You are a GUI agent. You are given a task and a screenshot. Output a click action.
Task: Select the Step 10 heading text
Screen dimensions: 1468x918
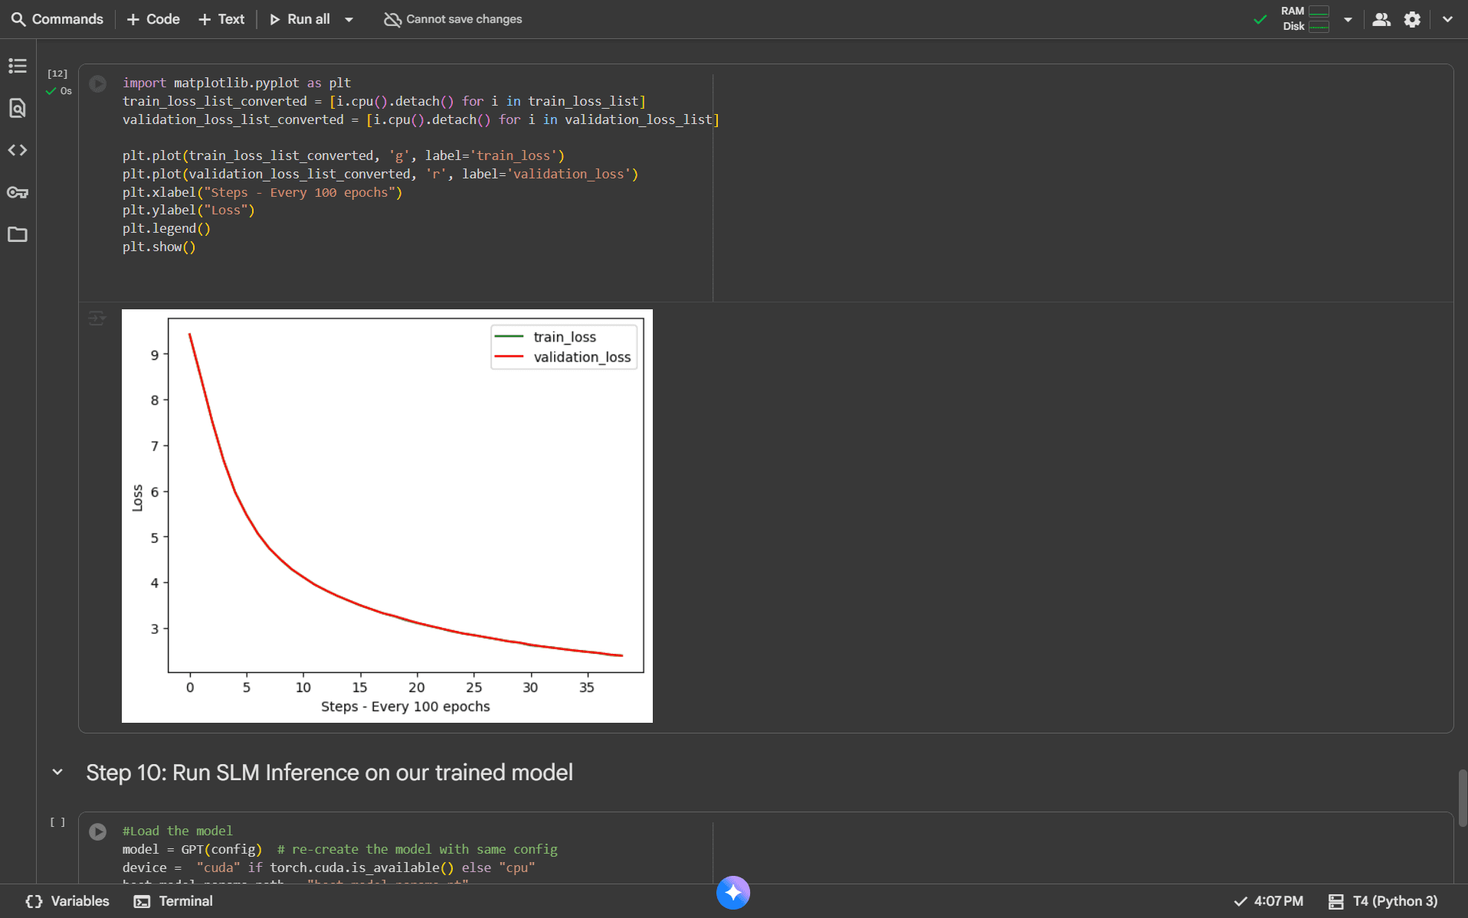tap(329, 773)
